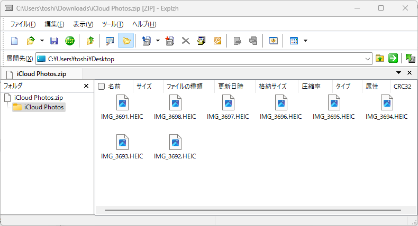418x226 pixels.
Task: Click the extract files toolbar icon
Action: click(146, 41)
